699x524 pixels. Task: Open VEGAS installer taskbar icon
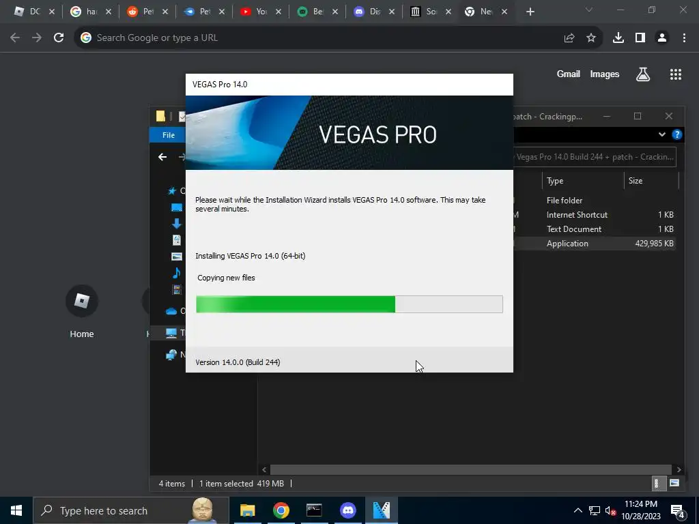click(381, 510)
